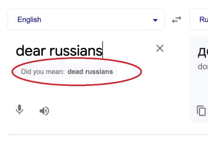
Task: Accept the 'dead russians' suggestion
Action: coord(90,71)
